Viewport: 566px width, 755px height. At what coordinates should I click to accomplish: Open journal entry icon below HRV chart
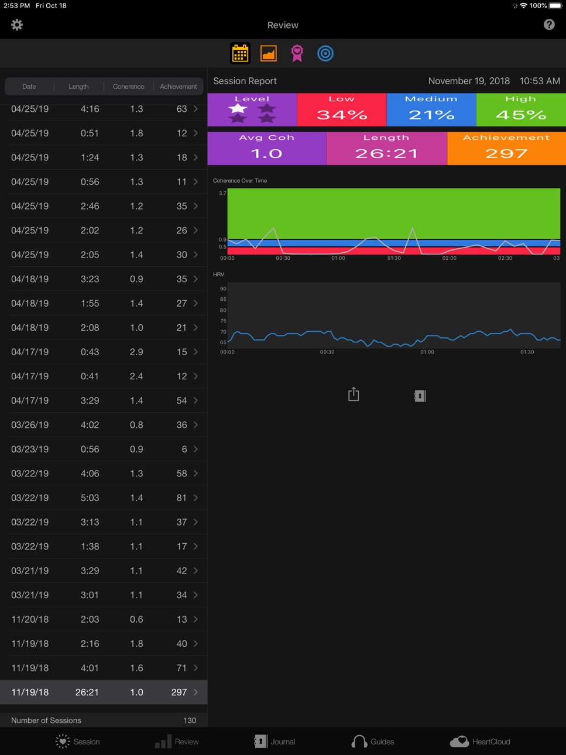click(x=420, y=396)
